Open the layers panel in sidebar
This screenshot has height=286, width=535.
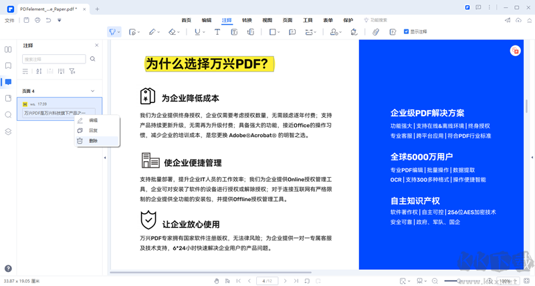click(8, 132)
